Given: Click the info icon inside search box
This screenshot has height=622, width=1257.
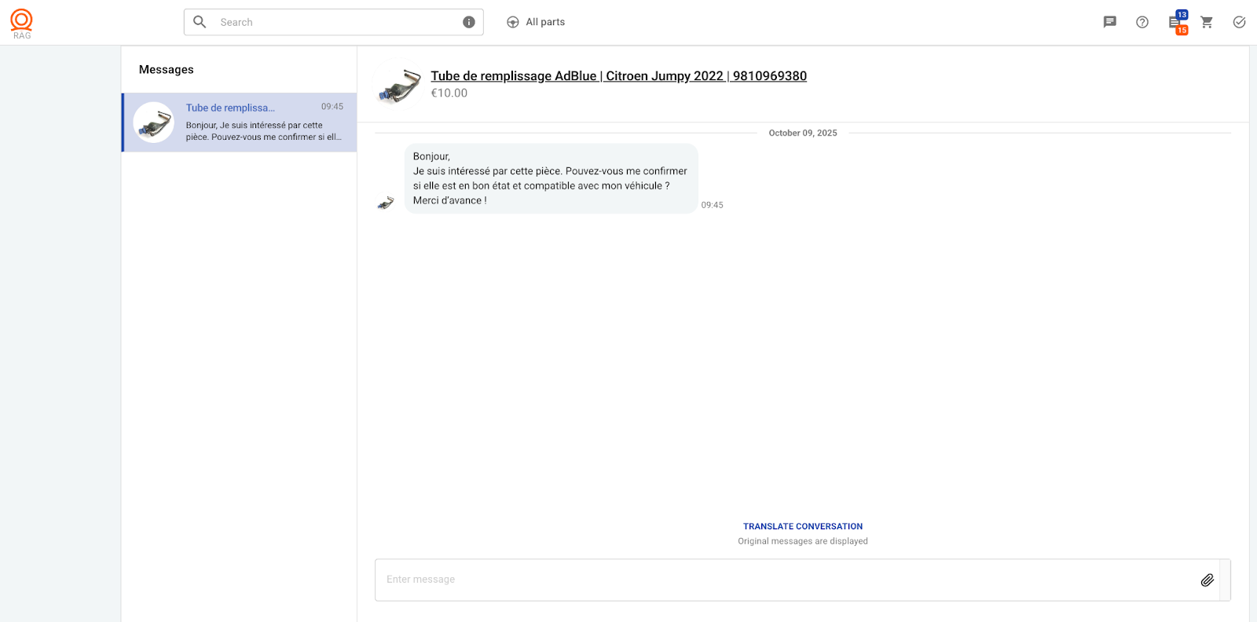Looking at the screenshot, I should (x=469, y=22).
